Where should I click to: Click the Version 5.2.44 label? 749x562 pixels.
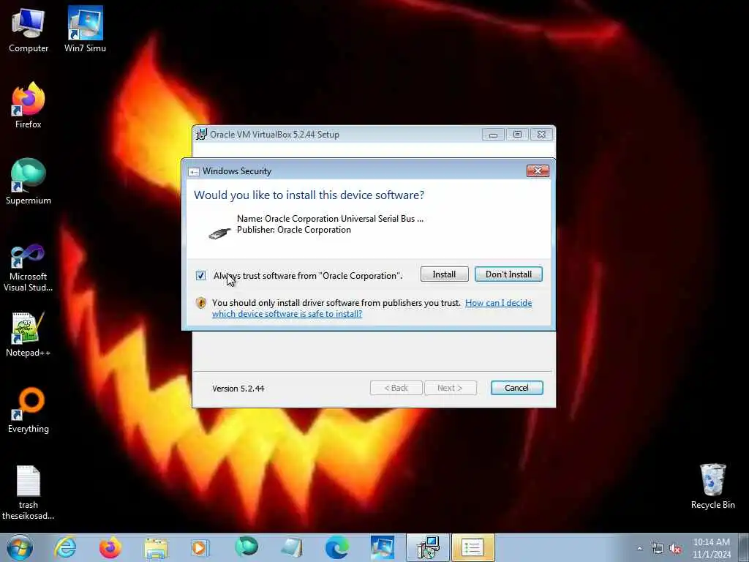click(238, 389)
